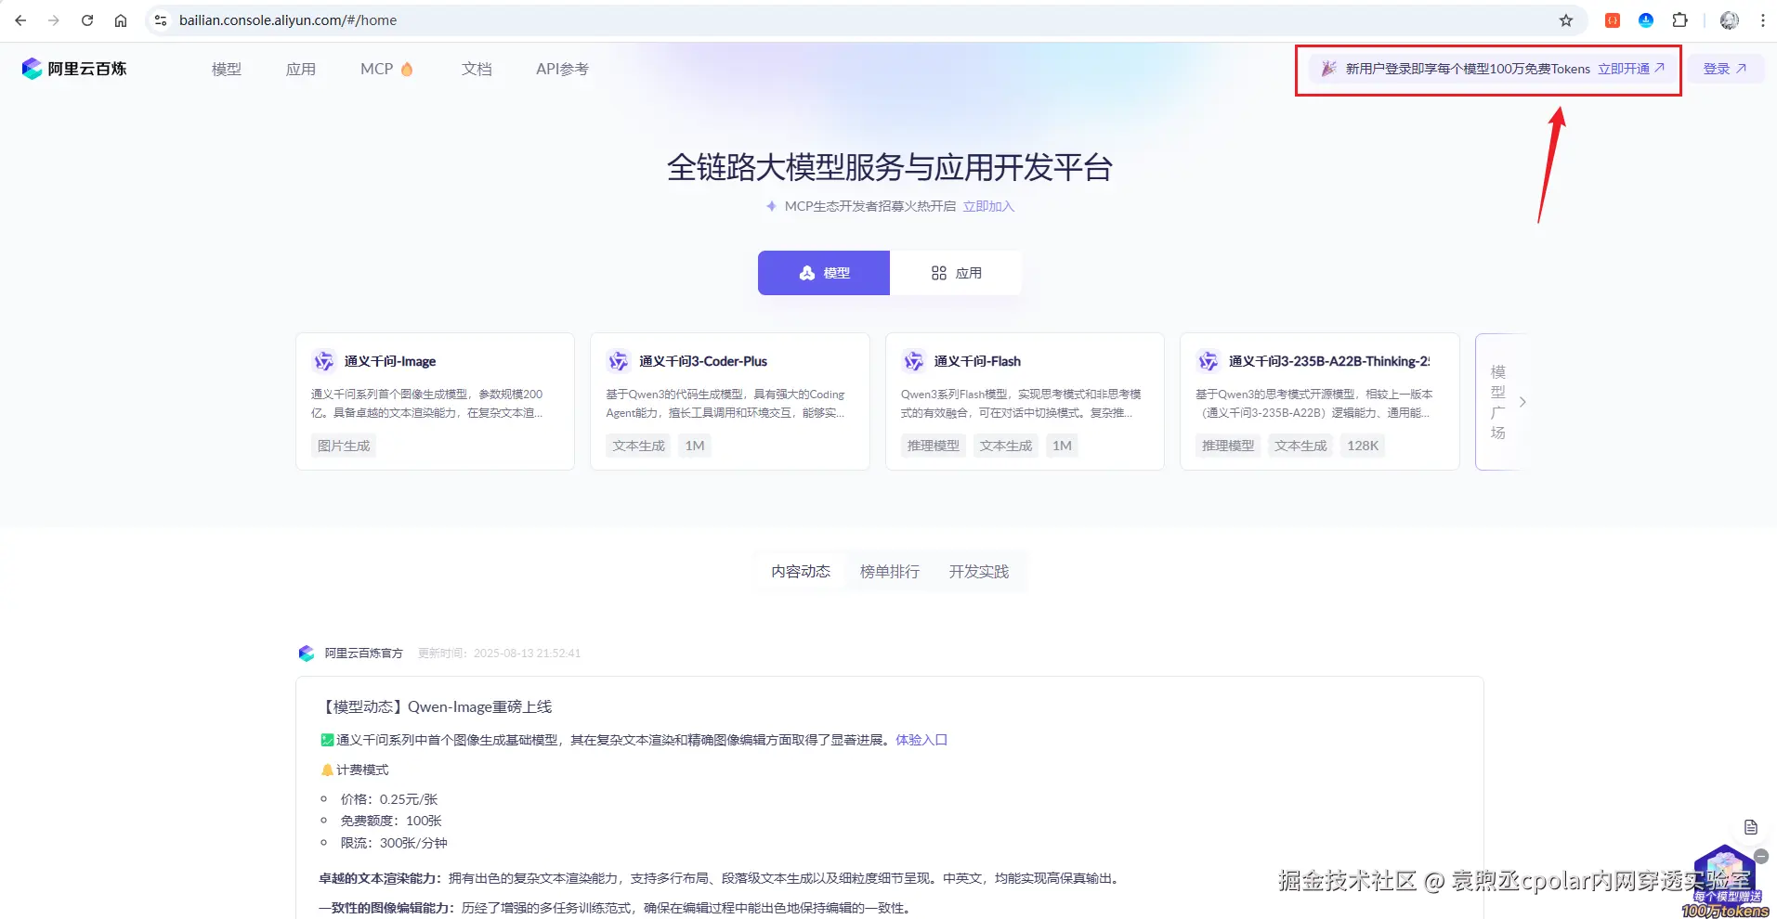Collapse the floating promo badge with minus icon
Viewport: 1777px width, 919px height.
pos(1761,857)
